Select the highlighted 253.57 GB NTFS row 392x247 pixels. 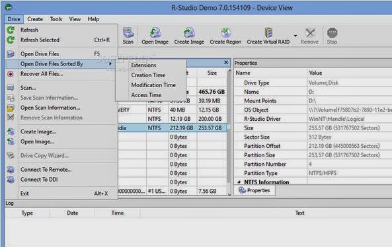[x=173, y=128]
